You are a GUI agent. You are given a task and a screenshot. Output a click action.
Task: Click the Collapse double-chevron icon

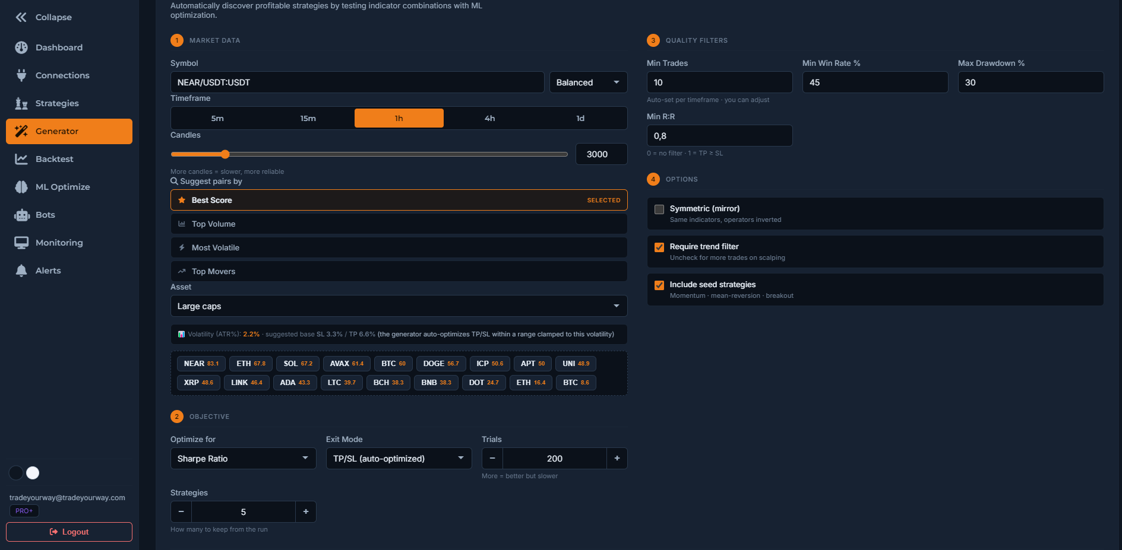pyautogui.click(x=21, y=17)
